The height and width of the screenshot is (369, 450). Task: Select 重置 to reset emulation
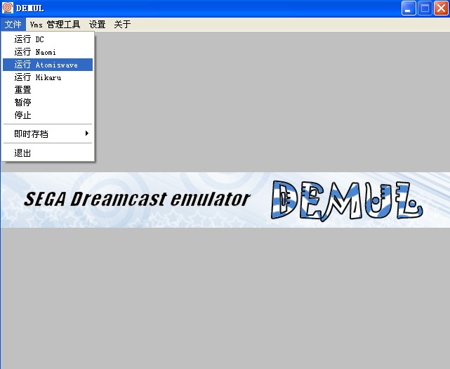pyautogui.click(x=48, y=90)
